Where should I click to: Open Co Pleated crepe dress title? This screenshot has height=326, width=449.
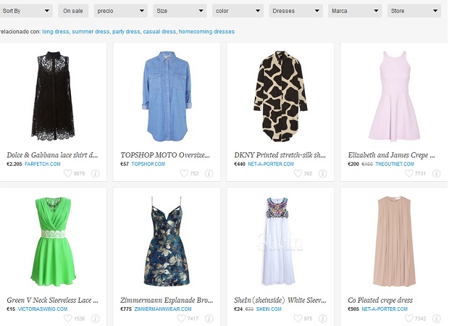click(x=380, y=300)
